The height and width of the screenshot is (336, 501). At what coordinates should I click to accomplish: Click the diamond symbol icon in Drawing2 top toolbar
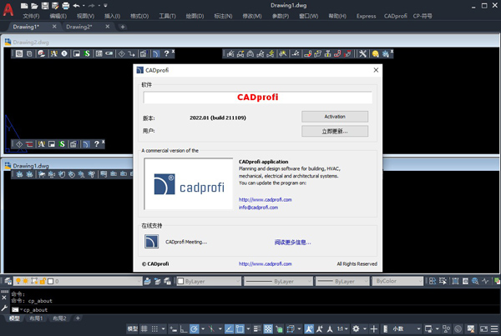tap(121, 53)
